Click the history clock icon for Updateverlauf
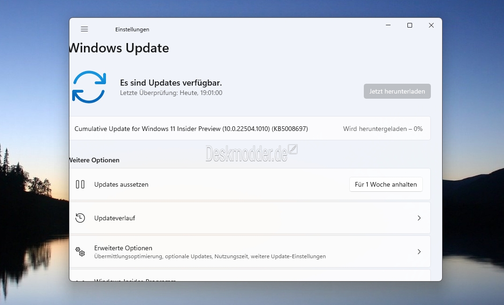Viewport: 504px width, 305px height. [80, 218]
